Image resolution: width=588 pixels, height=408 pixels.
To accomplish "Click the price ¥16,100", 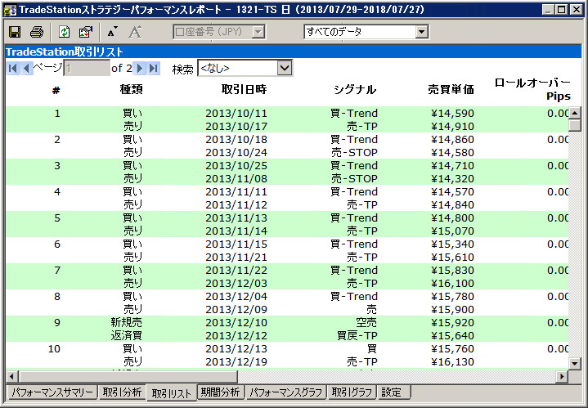I will click(x=452, y=284).
